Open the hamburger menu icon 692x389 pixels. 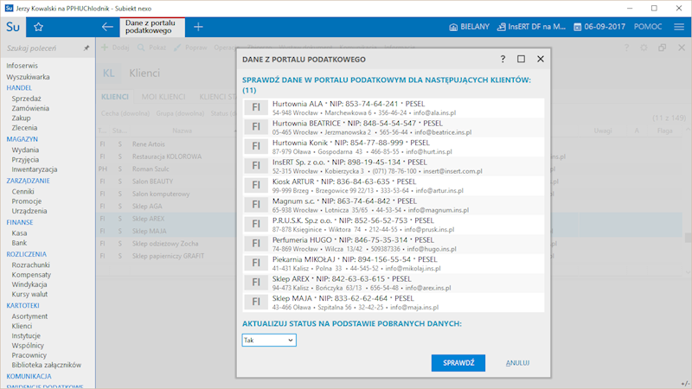pos(679,27)
